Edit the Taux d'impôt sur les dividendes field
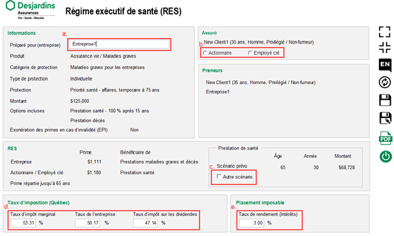This screenshot has height=236, width=394. tap(145, 223)
